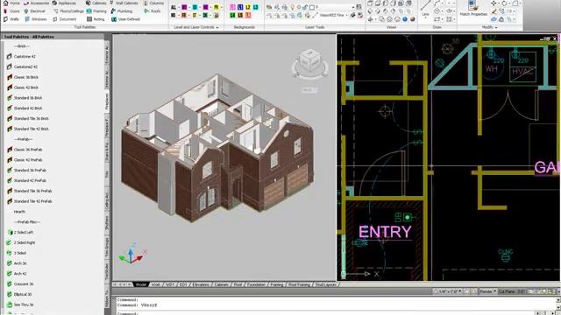Screen dimensions: 561x315
Task: Switch to the Stud Layouts tab
Action: coord(325,284)
